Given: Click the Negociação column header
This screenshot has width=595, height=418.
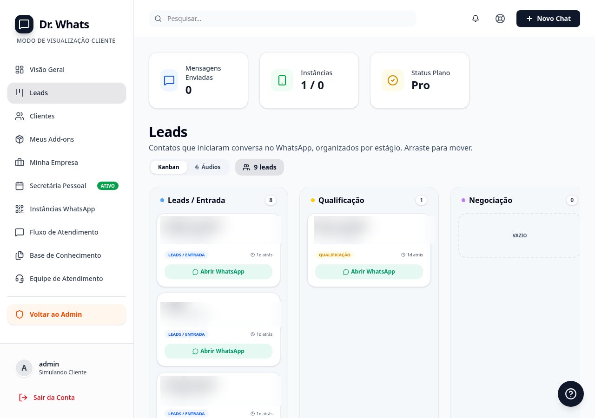Looking at the screenshot, I should (x=490, y=200).
